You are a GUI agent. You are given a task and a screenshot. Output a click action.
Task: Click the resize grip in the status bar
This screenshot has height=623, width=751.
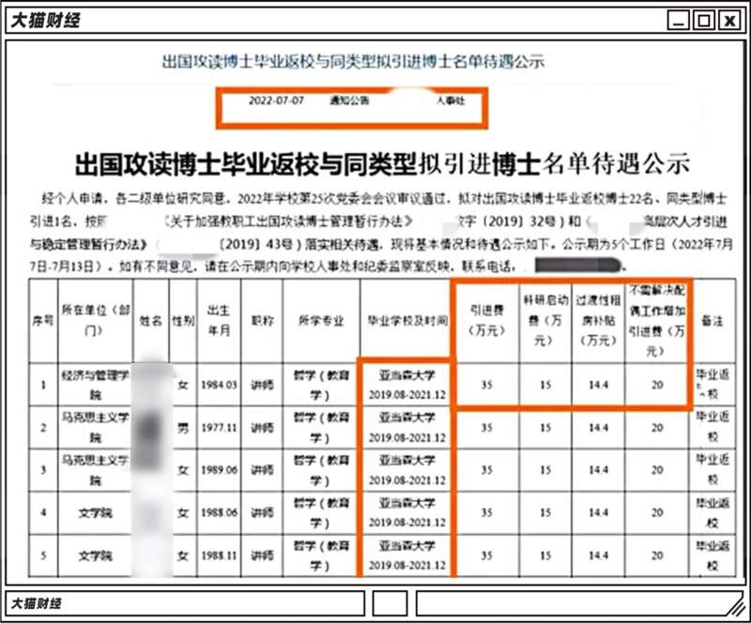click(735, 607)
